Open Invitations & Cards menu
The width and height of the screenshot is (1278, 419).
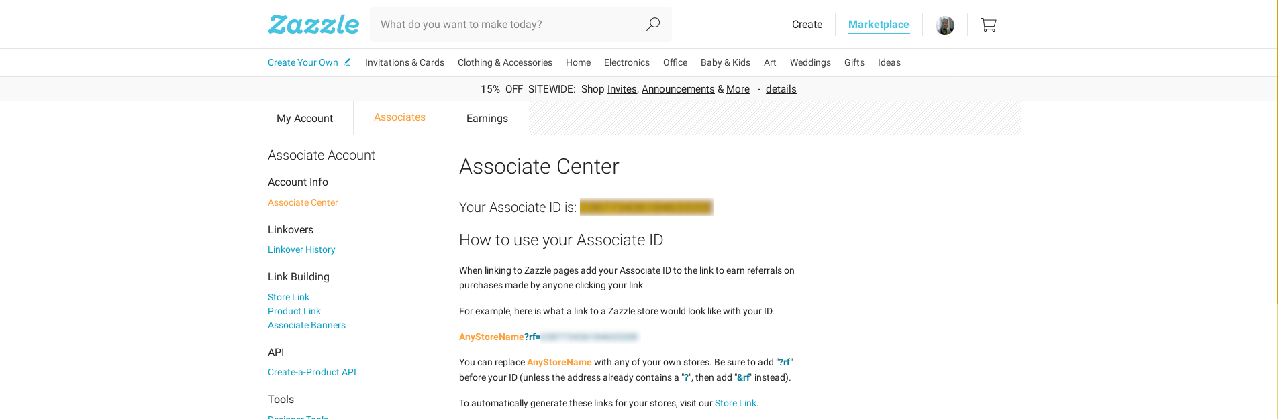coord(405,62)
